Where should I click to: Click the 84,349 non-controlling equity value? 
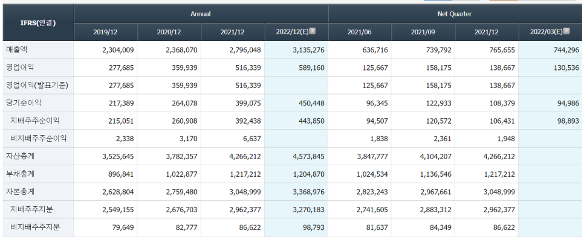pyautogui.click(x=440, y=228)
